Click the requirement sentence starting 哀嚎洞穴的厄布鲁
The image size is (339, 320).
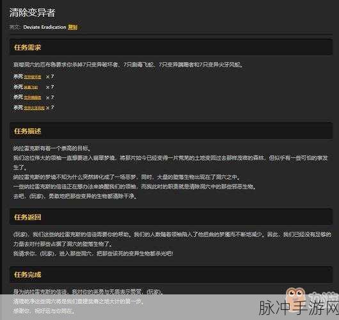[x=128, y=65]
